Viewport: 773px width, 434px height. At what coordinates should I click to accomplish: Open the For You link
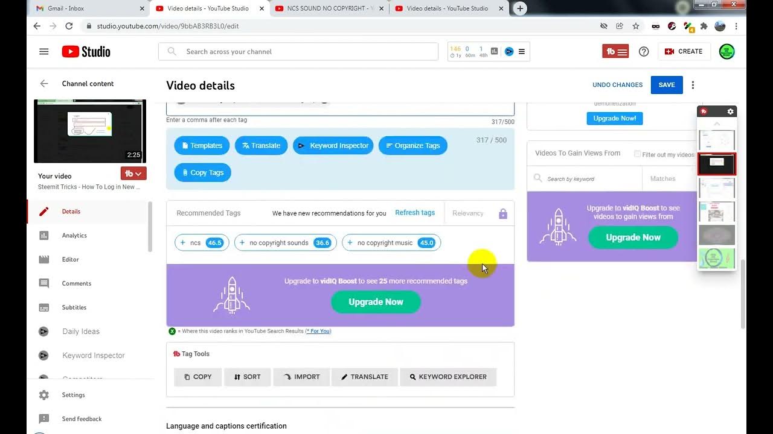click(318, 332)
